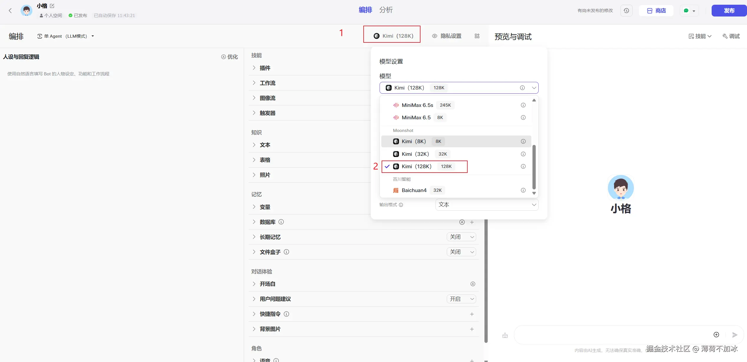Open the 商店 store button

point(656,11)
